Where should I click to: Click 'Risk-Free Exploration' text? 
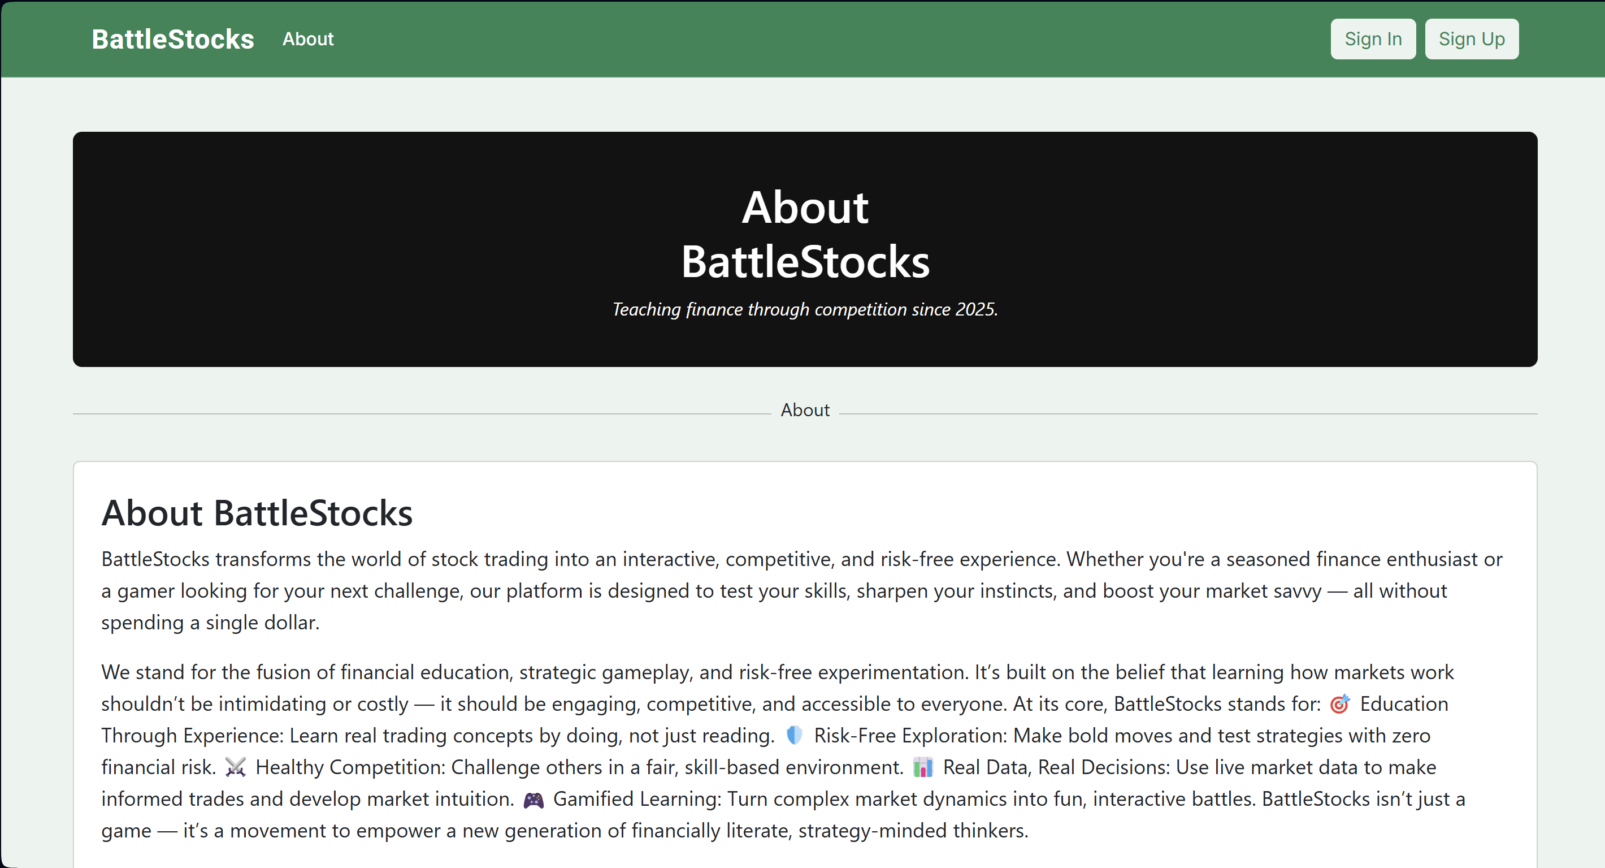(910, 736)
